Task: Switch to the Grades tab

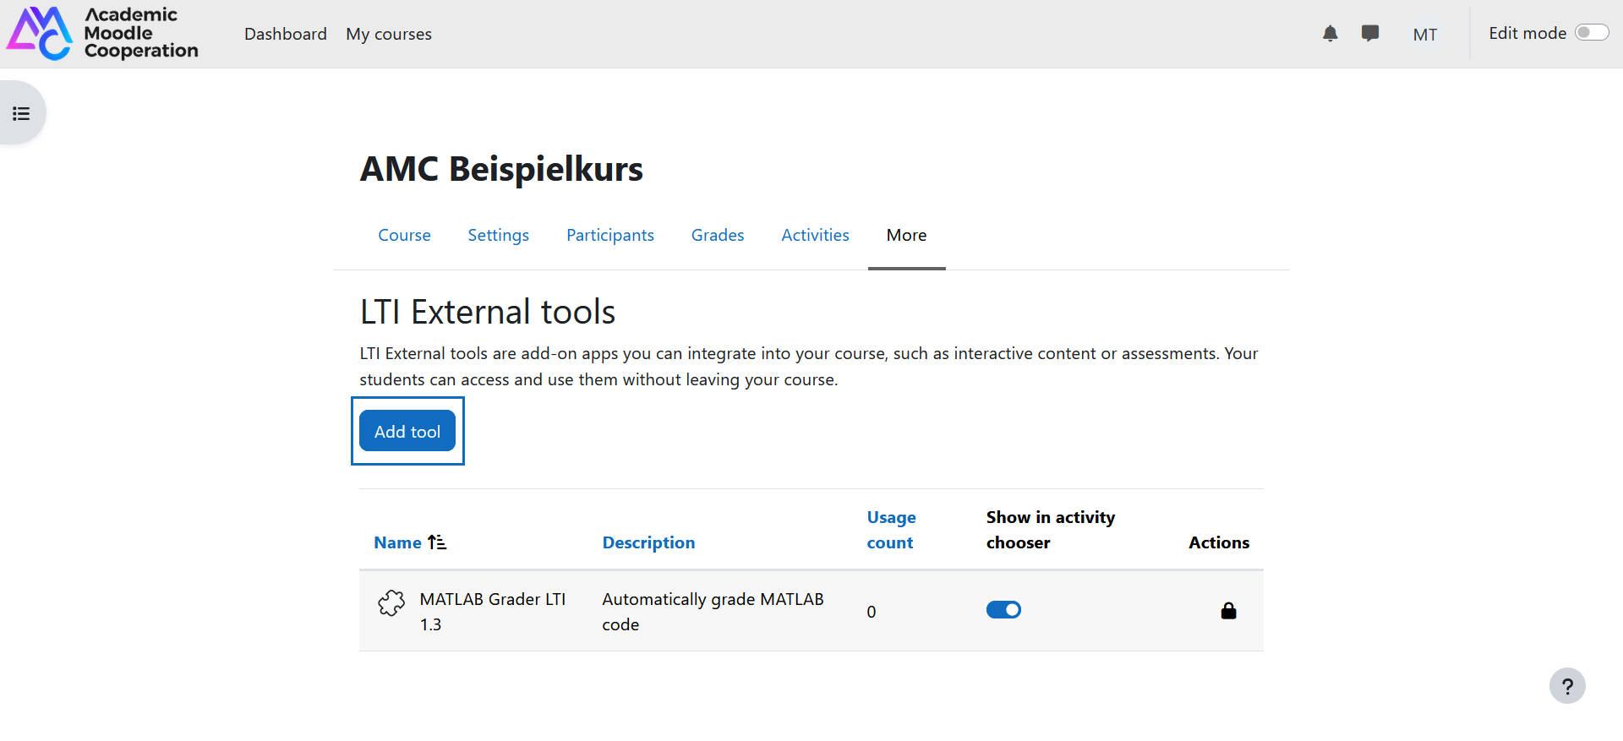Action: tap(718, 235)
